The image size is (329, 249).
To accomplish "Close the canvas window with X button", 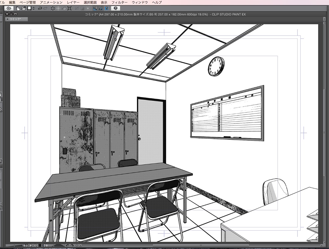I will (7, 14).
